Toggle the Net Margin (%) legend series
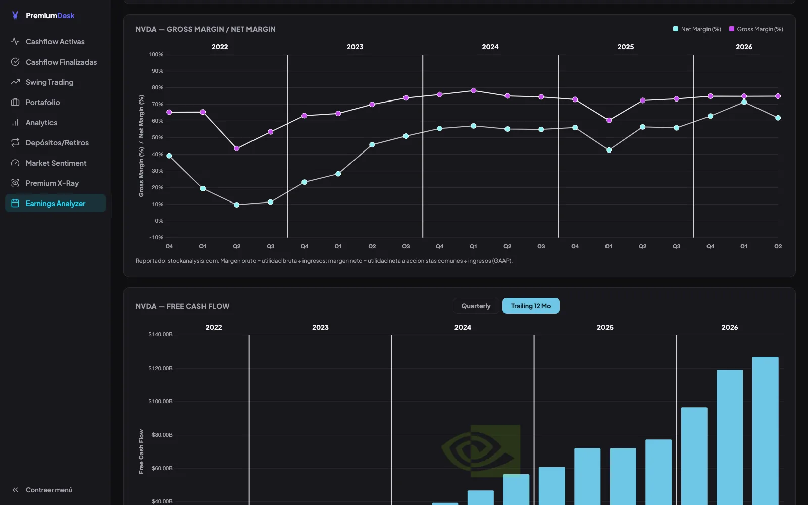Viewport: 808px width, 505px height. [697, 29]
